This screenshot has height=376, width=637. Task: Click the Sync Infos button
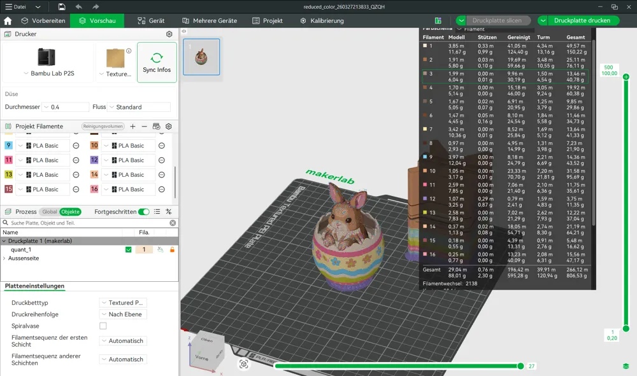click(157, 62)
